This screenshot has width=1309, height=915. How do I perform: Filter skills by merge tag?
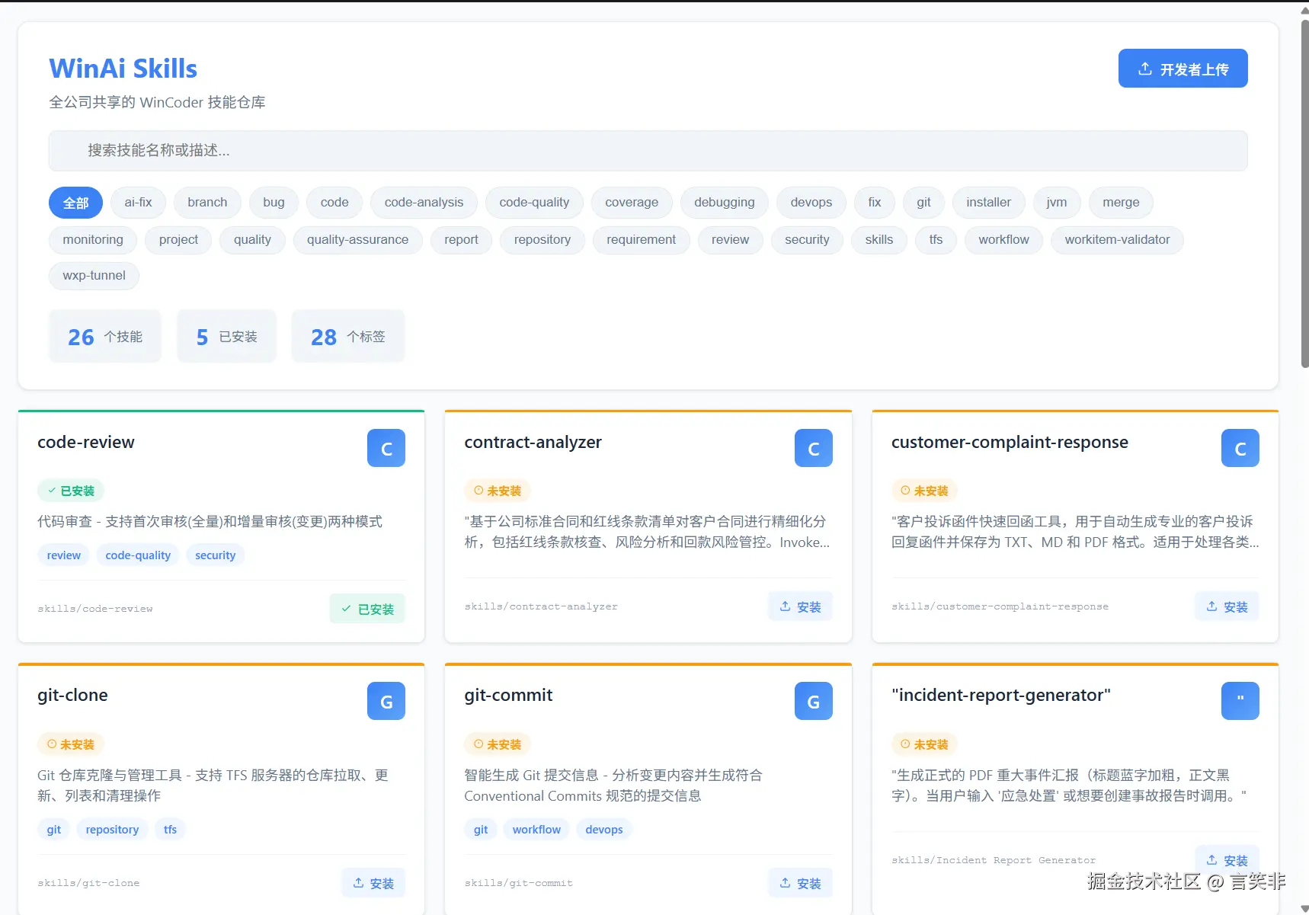(x=1121, y=203)
